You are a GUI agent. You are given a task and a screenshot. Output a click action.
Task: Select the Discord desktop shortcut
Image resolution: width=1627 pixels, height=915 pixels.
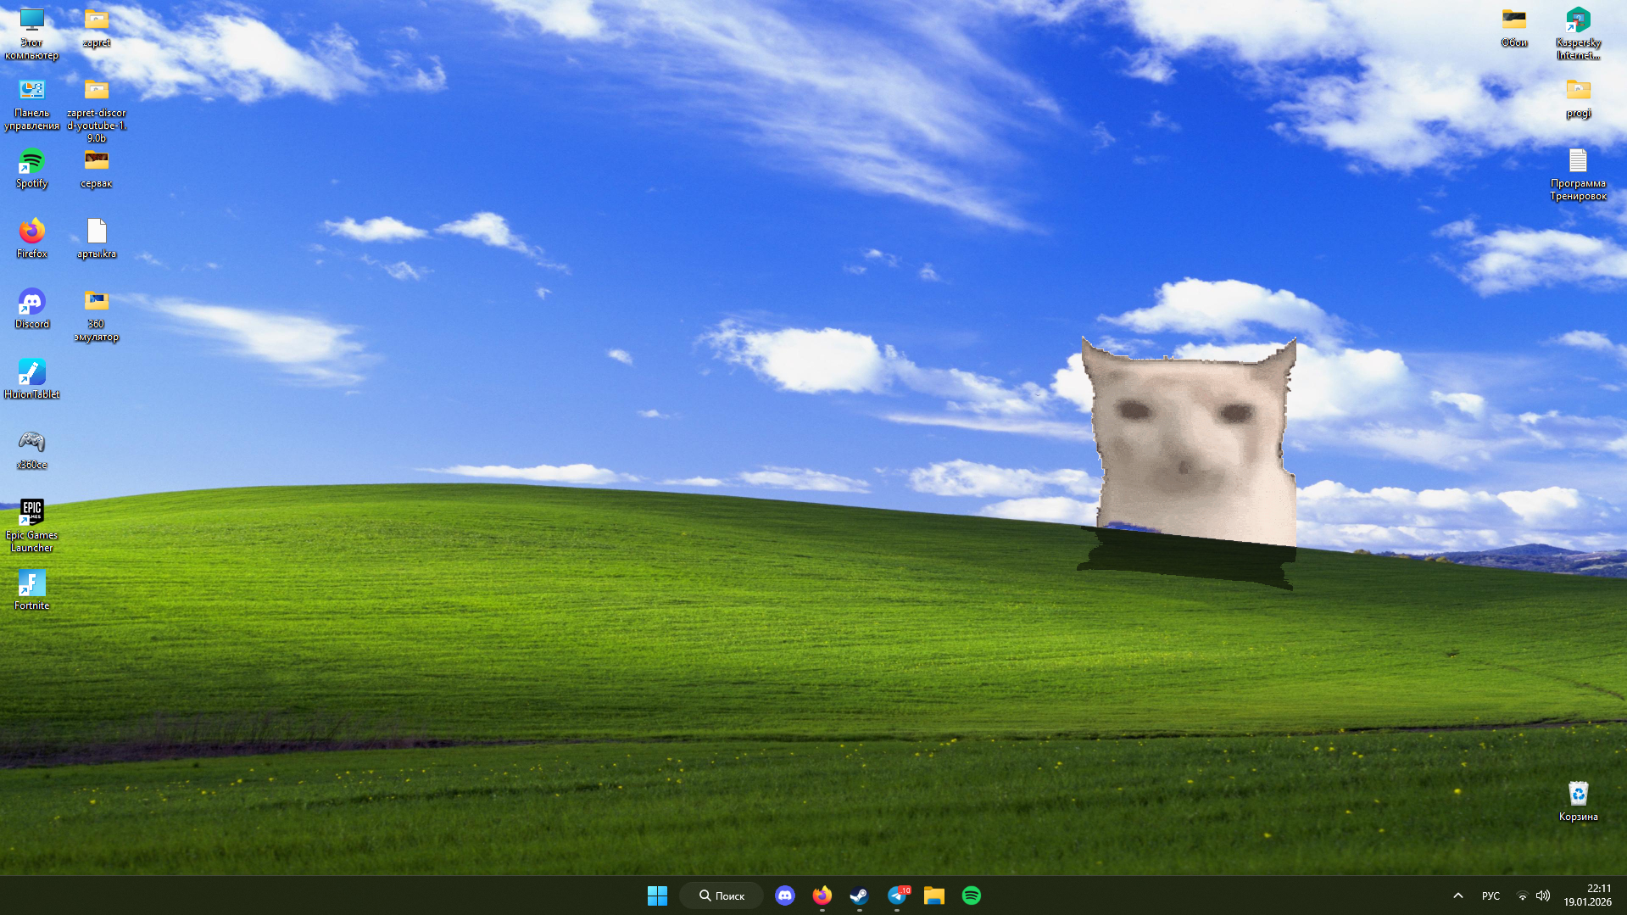point(31,309)
